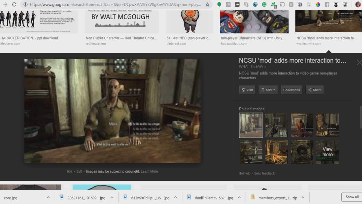
Task: Expand options for cons.jpg download
Action: [x=48, y=197]
